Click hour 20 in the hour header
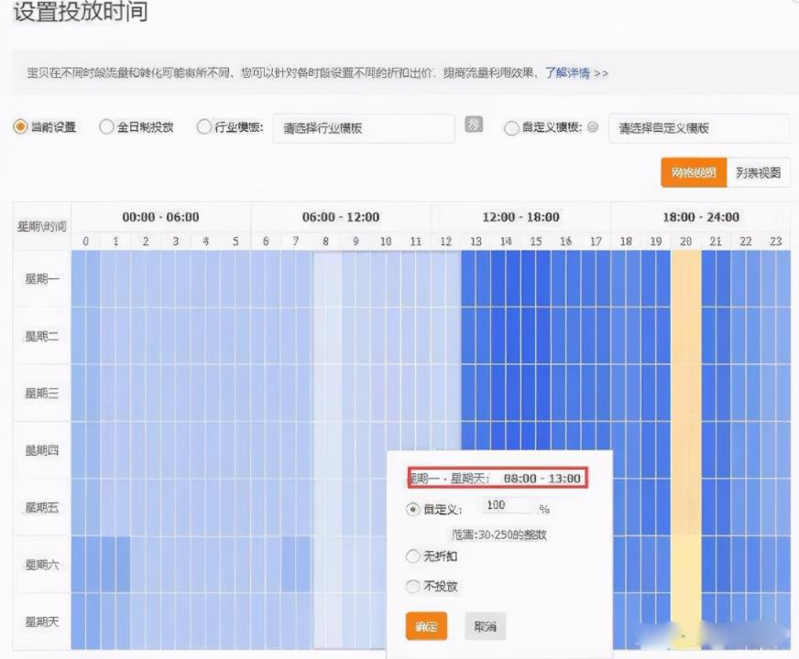799x659 pixels. point(686,242)
